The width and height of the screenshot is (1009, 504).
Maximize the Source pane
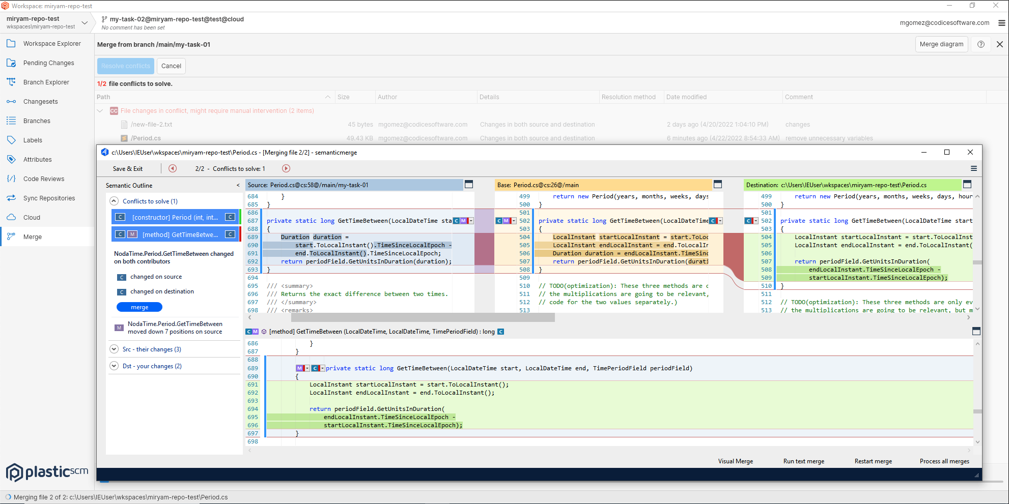(469, 185)
